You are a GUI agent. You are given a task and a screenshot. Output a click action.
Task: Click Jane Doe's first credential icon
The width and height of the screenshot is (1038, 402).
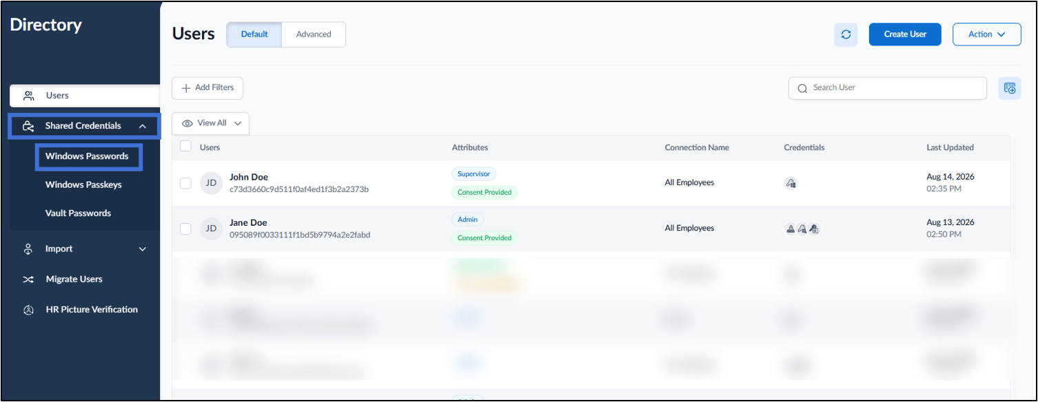(791, 229)
